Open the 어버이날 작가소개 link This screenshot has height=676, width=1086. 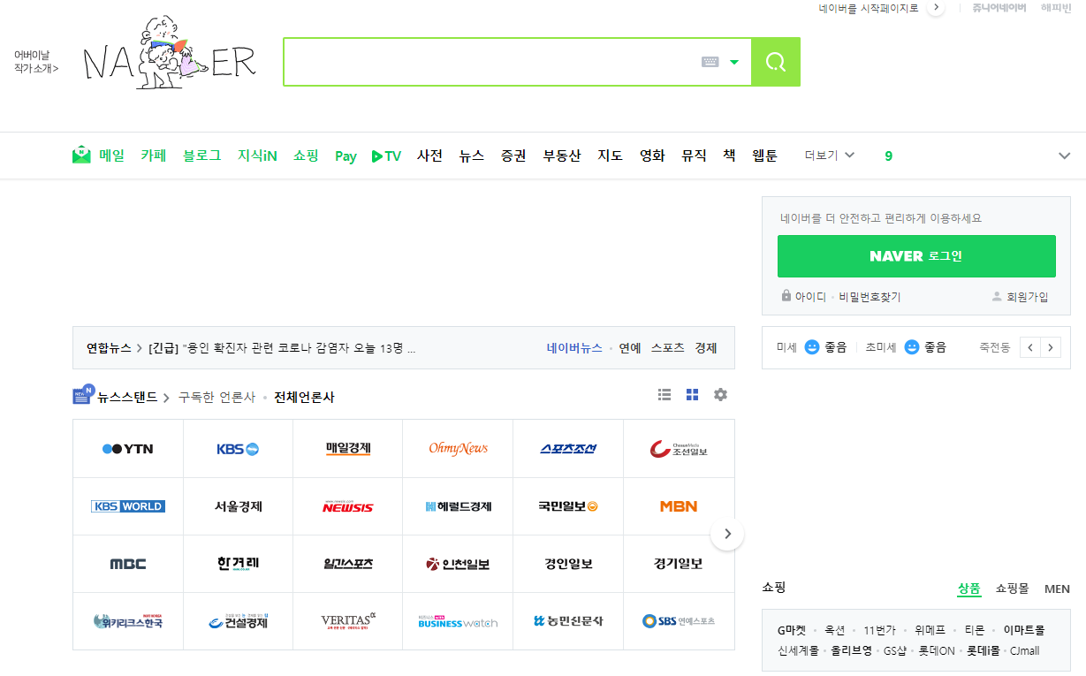click(x=36, y=61)
